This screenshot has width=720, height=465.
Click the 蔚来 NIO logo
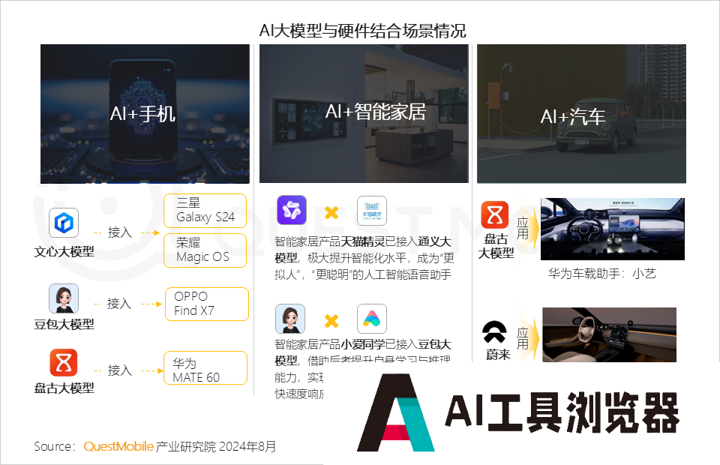pyautogui.click(x=493, y=332)
